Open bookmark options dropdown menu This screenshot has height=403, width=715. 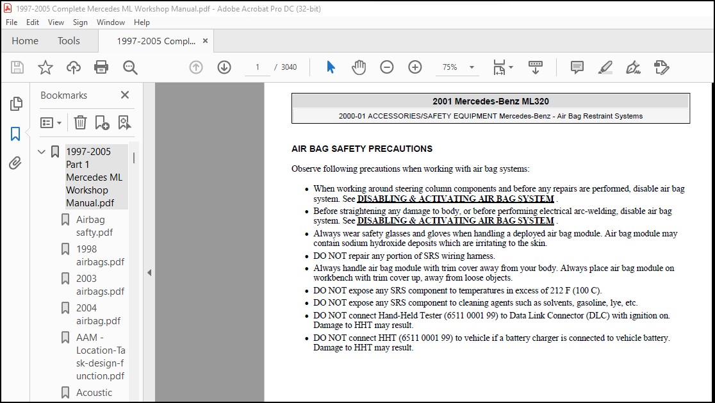click(51, 122)
